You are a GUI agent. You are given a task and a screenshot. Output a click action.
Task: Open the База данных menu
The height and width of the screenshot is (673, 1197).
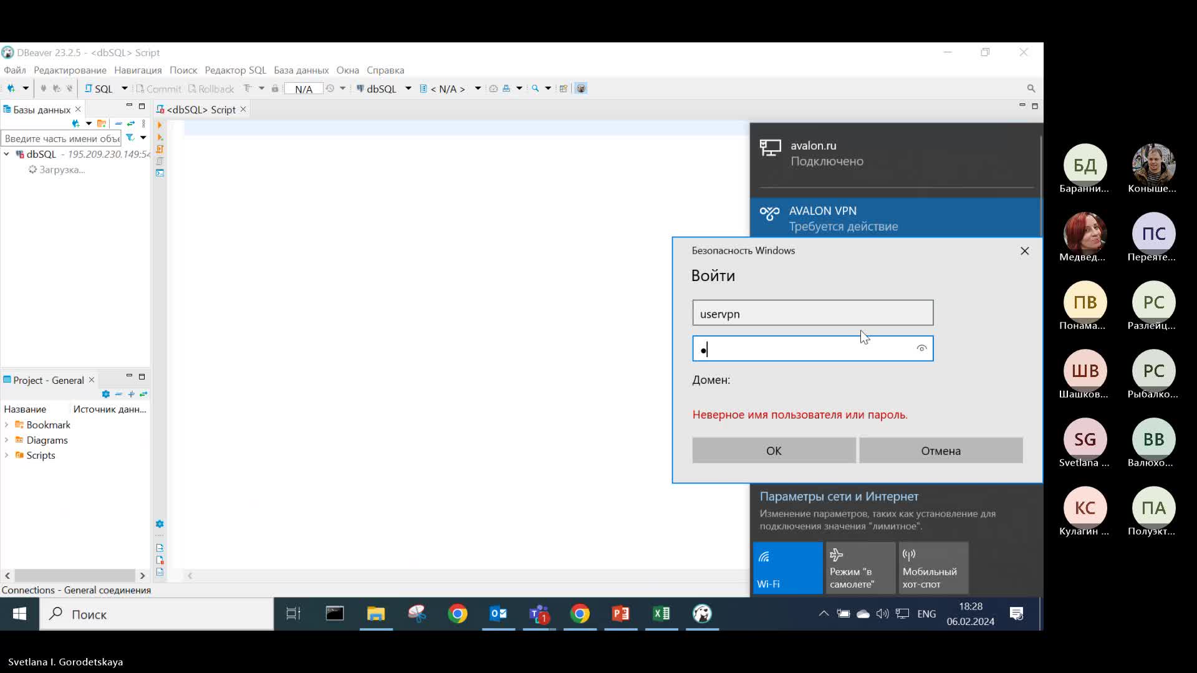pyautogui.click(x=301, y=70)
